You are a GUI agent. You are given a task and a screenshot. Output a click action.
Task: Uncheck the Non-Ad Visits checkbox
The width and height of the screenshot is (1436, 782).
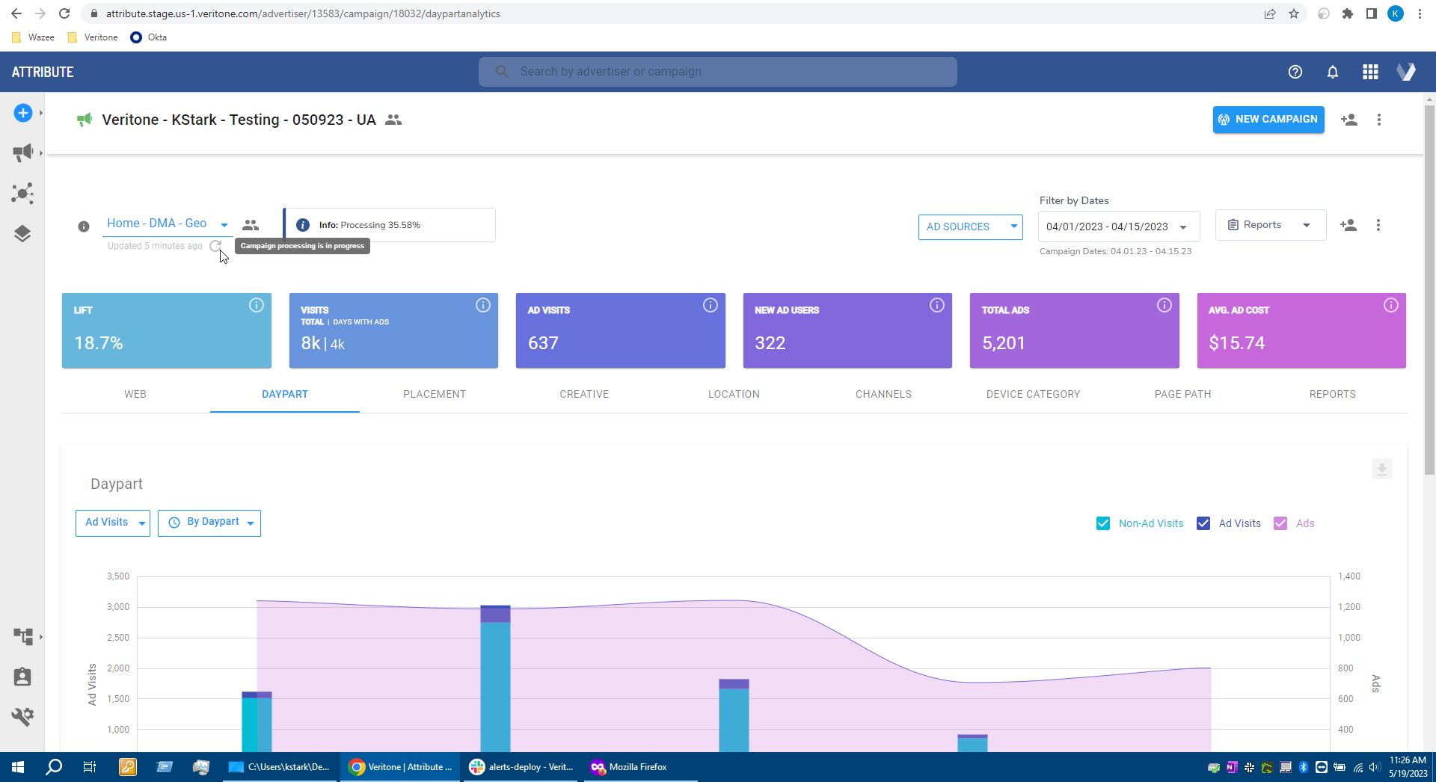(x=1102, y=523)
